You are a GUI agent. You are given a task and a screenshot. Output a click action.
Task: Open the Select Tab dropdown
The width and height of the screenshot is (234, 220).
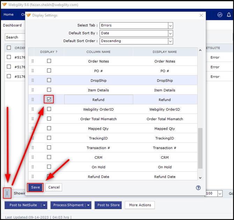(170, 26)
